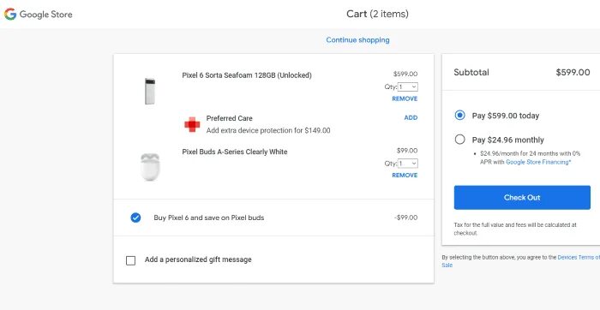This screenshot has height=310, width=600.
Task: Click the tax and fees notice text
Action: click(x=515, y=229)
